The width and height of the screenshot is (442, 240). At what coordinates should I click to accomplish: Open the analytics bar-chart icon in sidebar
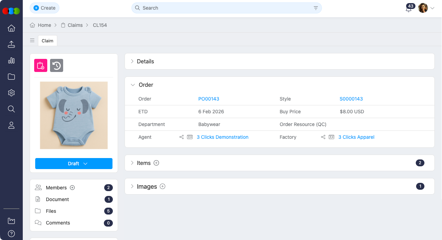pyautogui.click(x=11, y=61)
